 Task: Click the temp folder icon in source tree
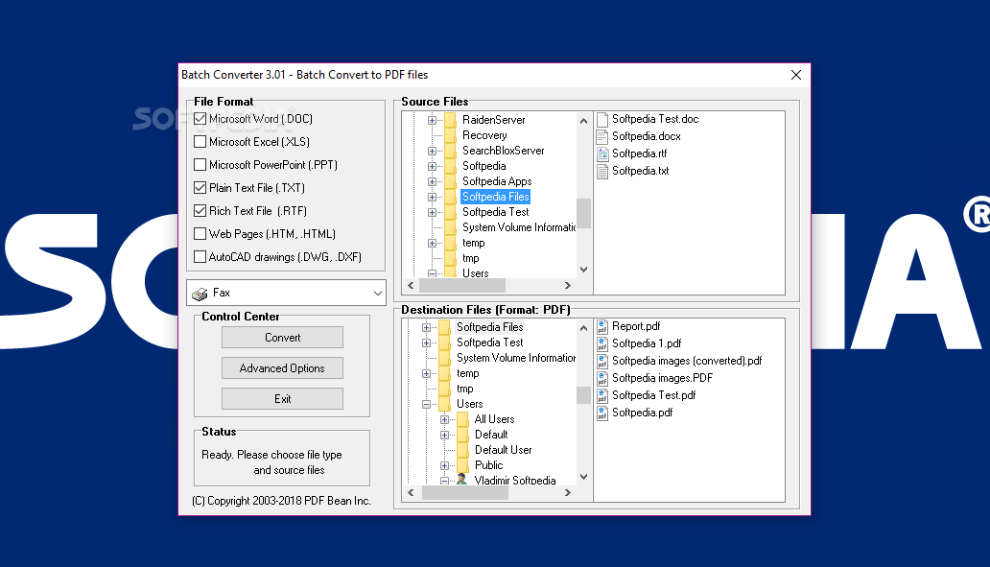450,243
